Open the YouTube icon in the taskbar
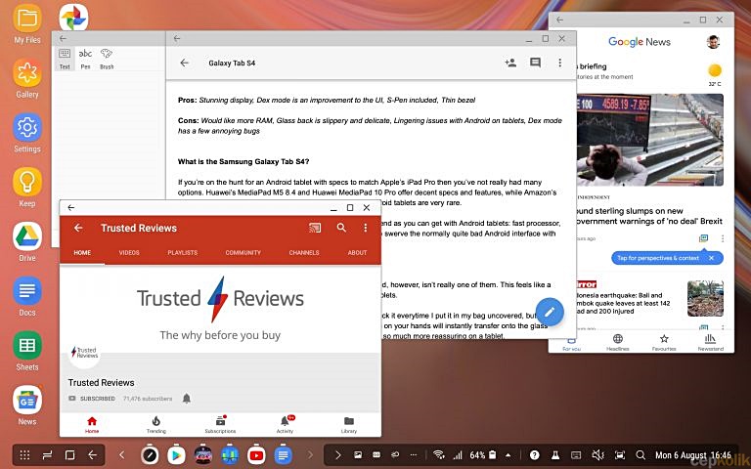751x469 pixels. pyautogui.click(x=256, y=455)
